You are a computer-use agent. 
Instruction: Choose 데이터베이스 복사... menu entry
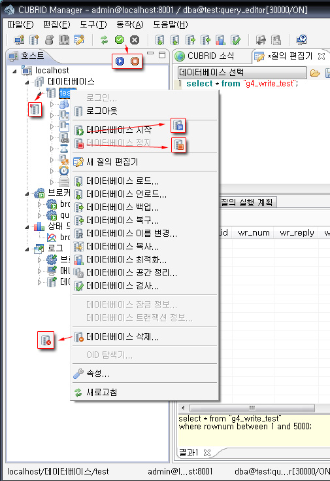pos(144,247)
